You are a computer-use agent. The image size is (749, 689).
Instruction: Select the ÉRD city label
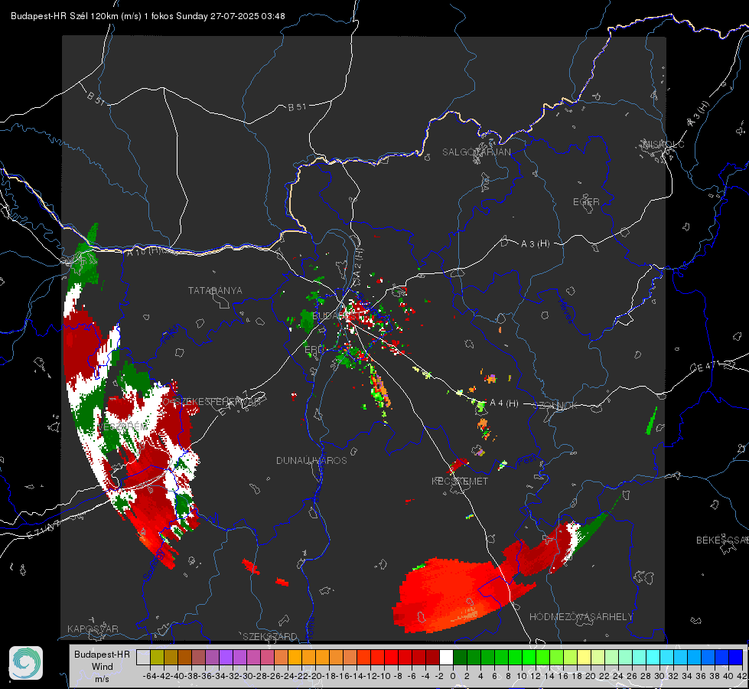click(x=314, y=350)
